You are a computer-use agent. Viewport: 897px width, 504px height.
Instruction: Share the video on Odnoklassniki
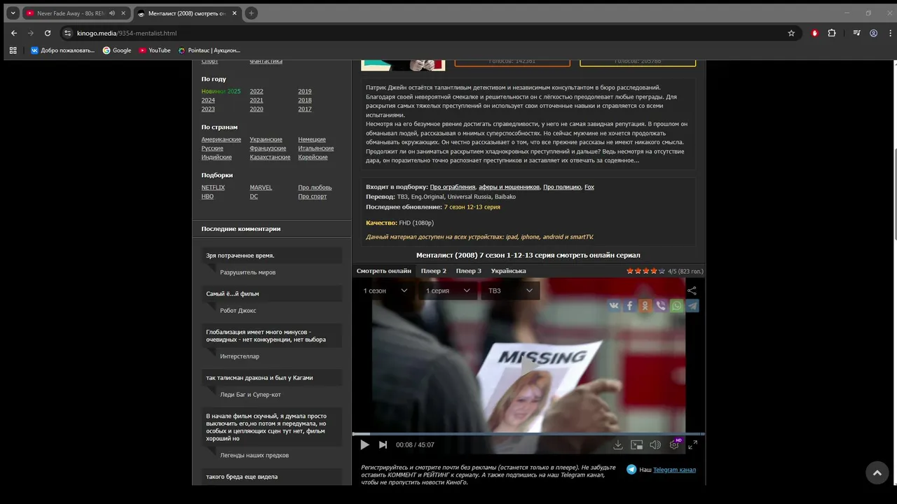tap(645, 306)
